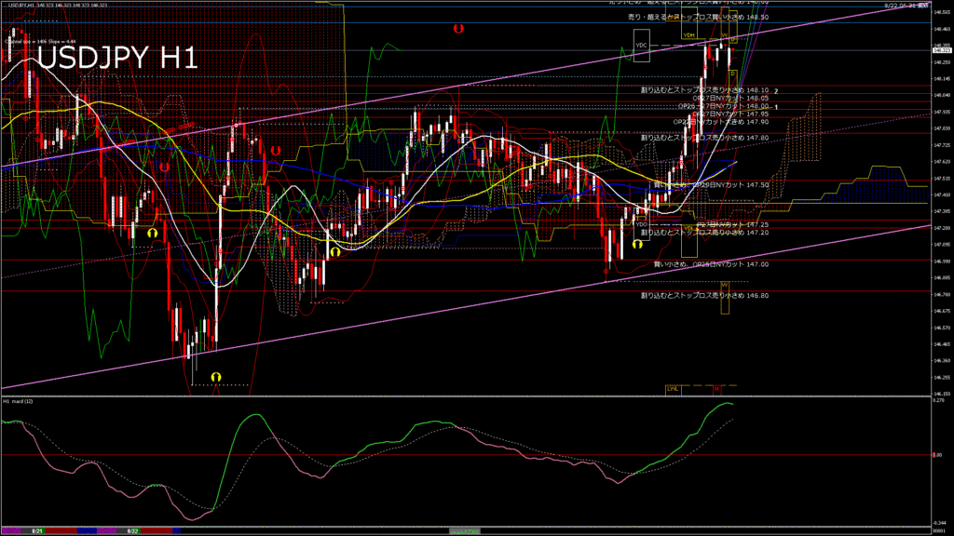
Task: Select the H1 macd (12) indicator label
Action: (x=19, y=401)
